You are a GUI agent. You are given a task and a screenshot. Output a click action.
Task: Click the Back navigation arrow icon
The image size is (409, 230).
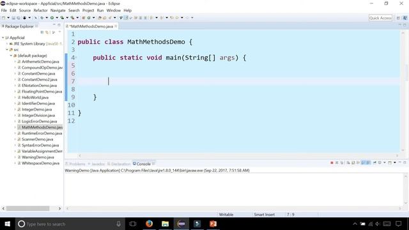click(177, 18)
